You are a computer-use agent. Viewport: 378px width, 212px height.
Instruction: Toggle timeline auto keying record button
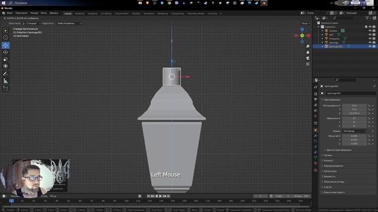pyautogui.click(x=139, y=196)
